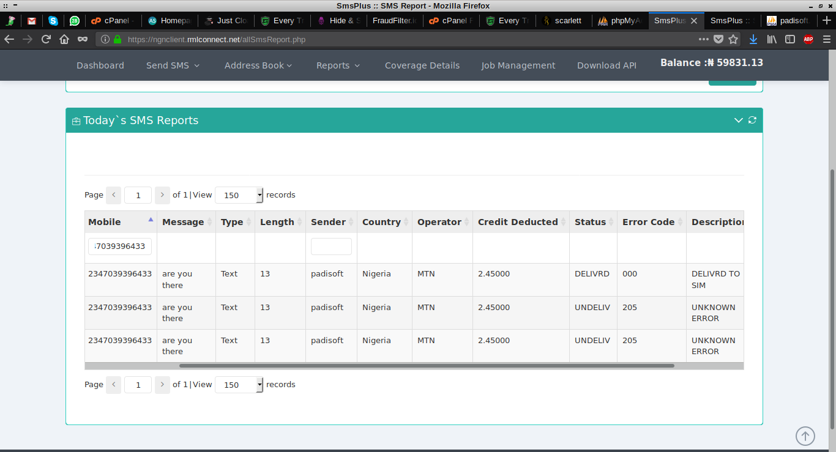Open the Dashboard page
Image resolution: width=836 pixels, height=452 pixels.
pyautogui.click(x=100, y=65)
